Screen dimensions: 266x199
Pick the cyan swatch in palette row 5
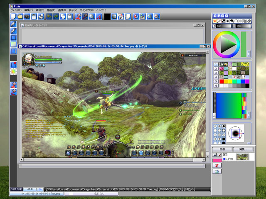(239, 81)
